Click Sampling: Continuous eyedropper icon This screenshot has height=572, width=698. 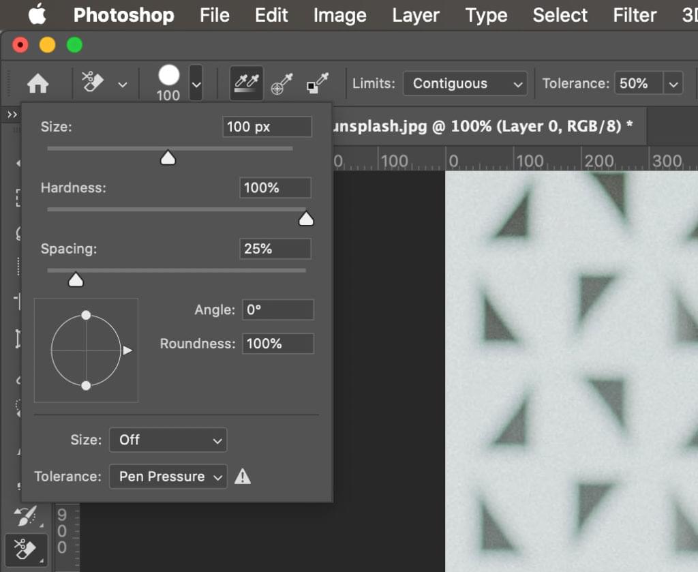pyautogui.click(x=246, y=84)
